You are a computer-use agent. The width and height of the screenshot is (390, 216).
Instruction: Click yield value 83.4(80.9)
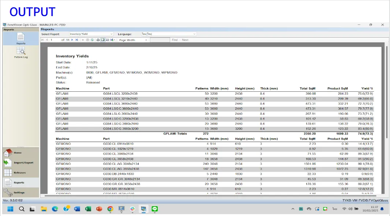365,129
